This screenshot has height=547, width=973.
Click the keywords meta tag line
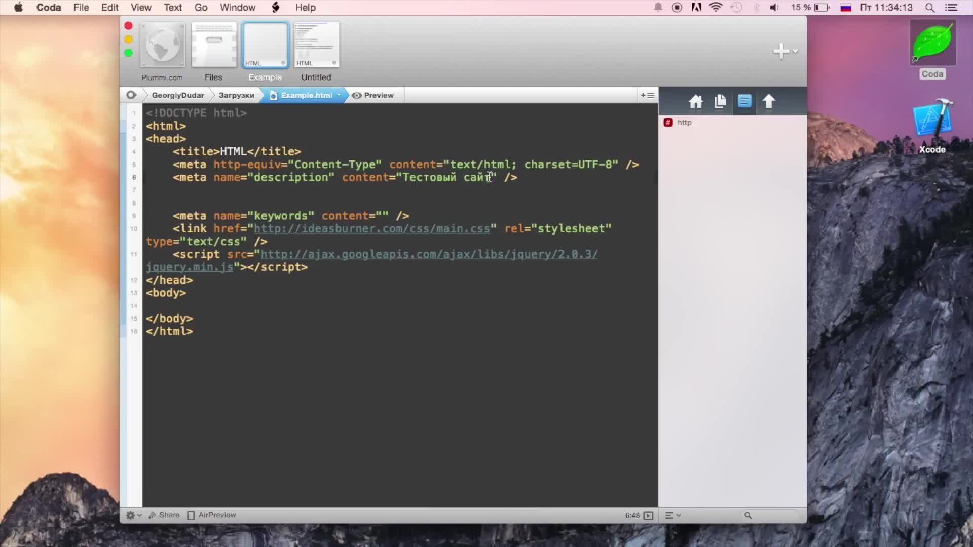coord(290,216)
